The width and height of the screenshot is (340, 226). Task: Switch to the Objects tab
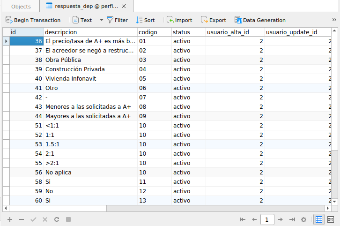(x=21, y=7)
